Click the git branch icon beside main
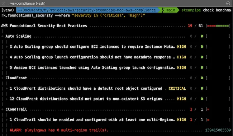 [163, 10]
